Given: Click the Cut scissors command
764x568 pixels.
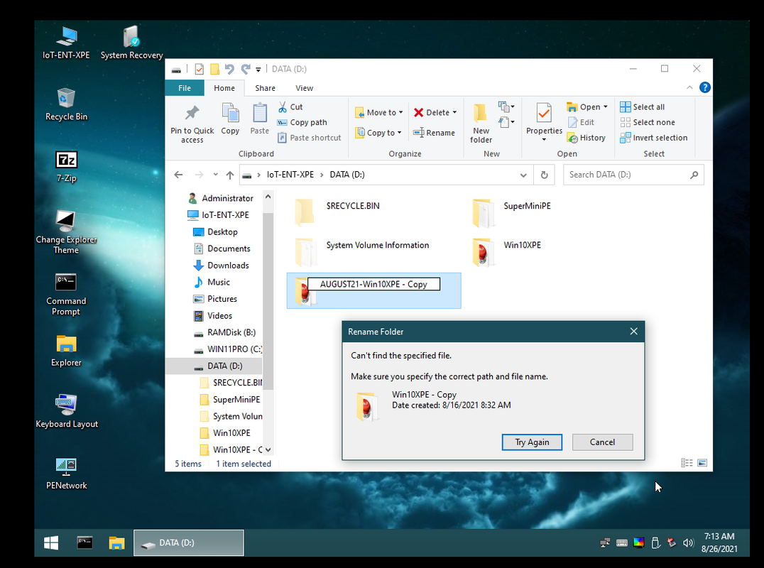Looking at the screenshot, I should [290, 106].
